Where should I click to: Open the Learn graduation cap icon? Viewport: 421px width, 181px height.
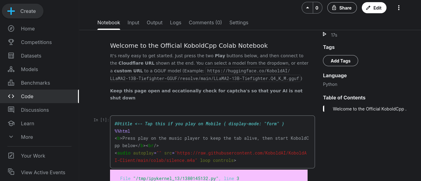point(11,123)
